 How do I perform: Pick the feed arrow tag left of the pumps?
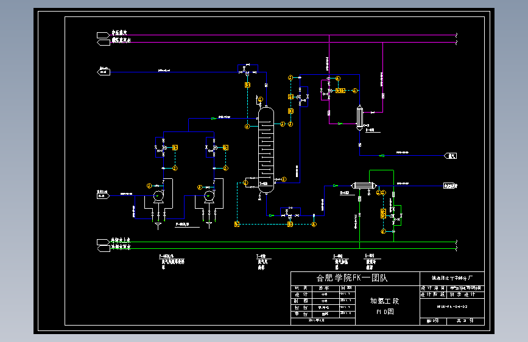[x=103, y=195]
